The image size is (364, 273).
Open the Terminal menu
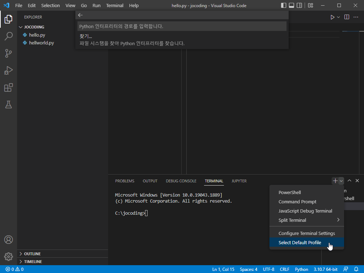(x=115, y=5)
